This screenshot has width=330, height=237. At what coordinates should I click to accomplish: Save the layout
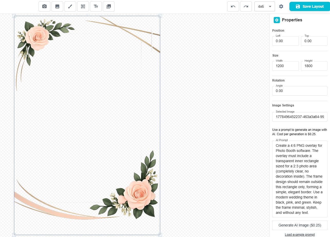point(310,6)
